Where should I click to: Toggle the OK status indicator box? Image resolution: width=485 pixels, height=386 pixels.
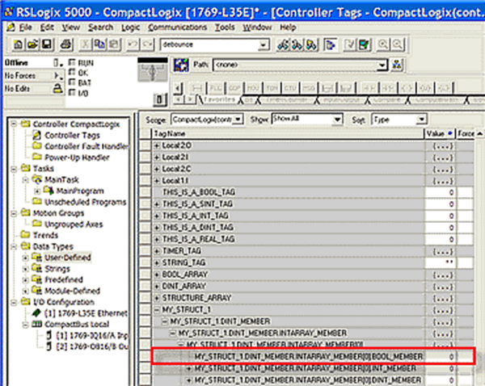coord(72,73)
